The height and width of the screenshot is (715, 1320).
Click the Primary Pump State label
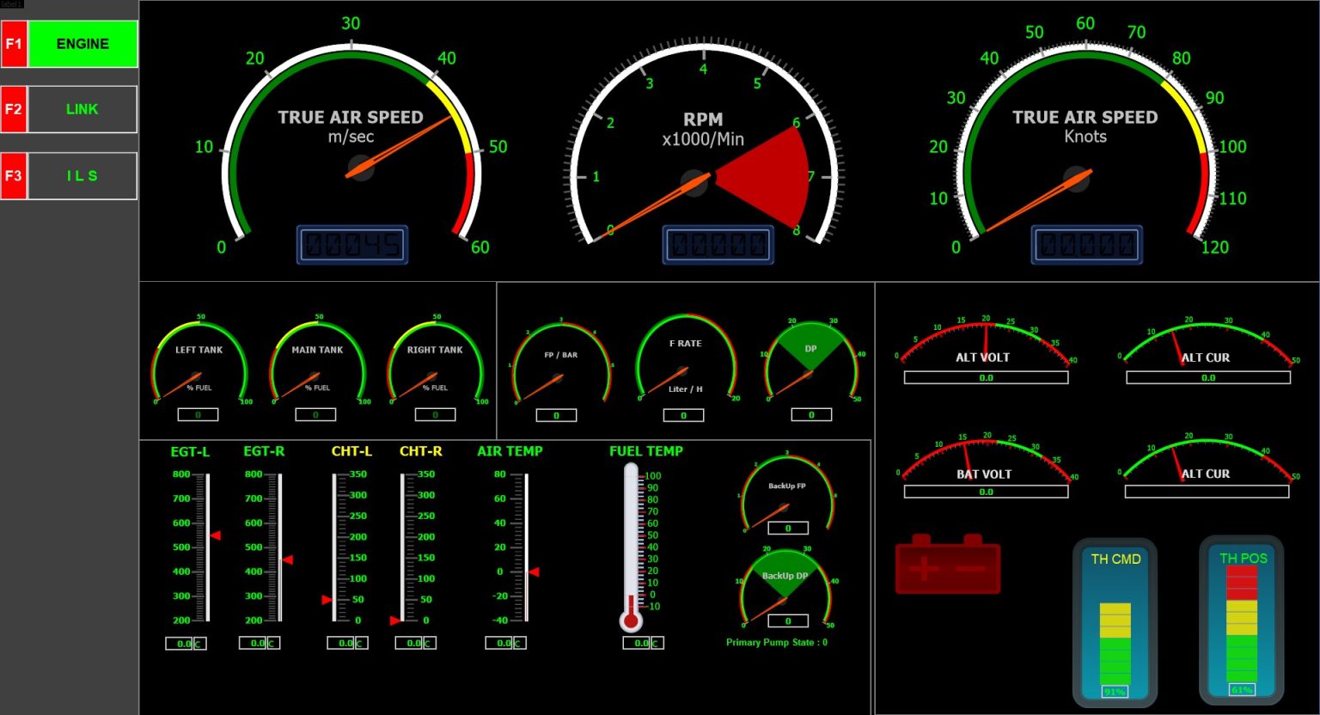(776, 642)
